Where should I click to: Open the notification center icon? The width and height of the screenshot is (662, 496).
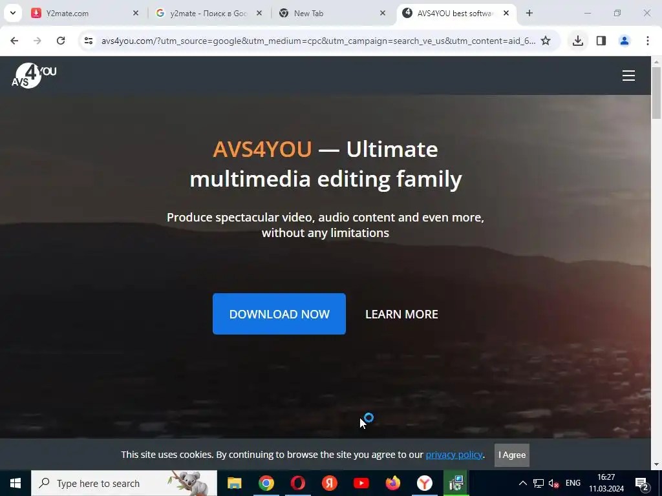point(642,483)
